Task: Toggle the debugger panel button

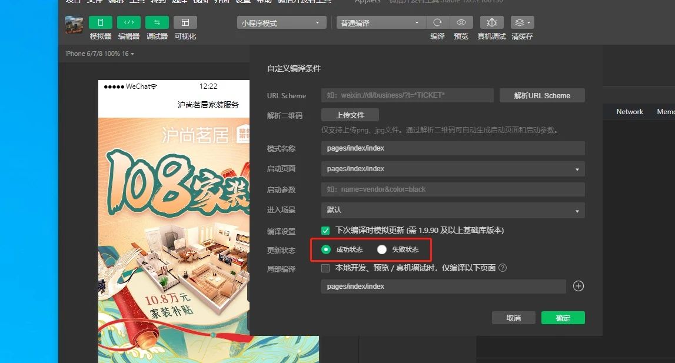Action: click(157, 22)
